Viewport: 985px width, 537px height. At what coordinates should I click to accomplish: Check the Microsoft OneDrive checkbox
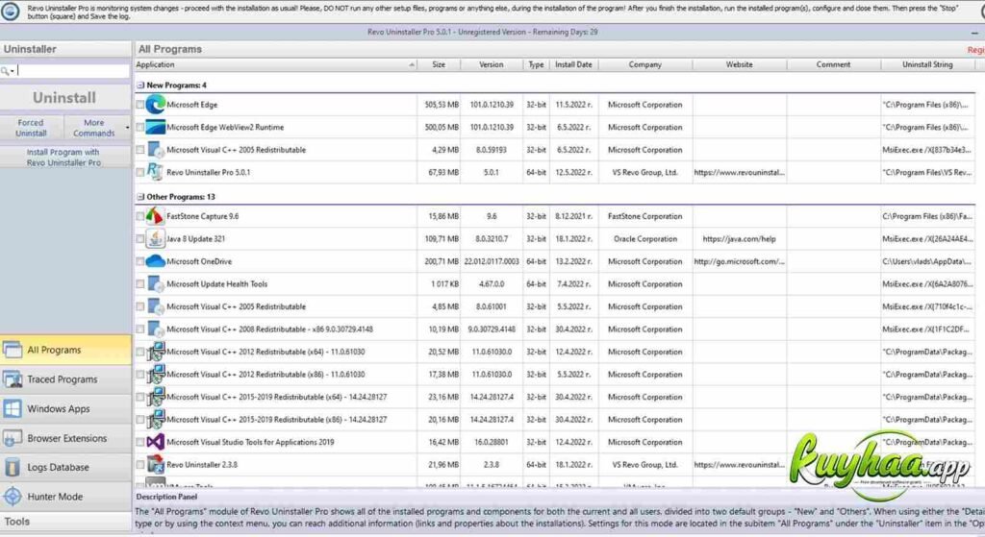(140, 261)
